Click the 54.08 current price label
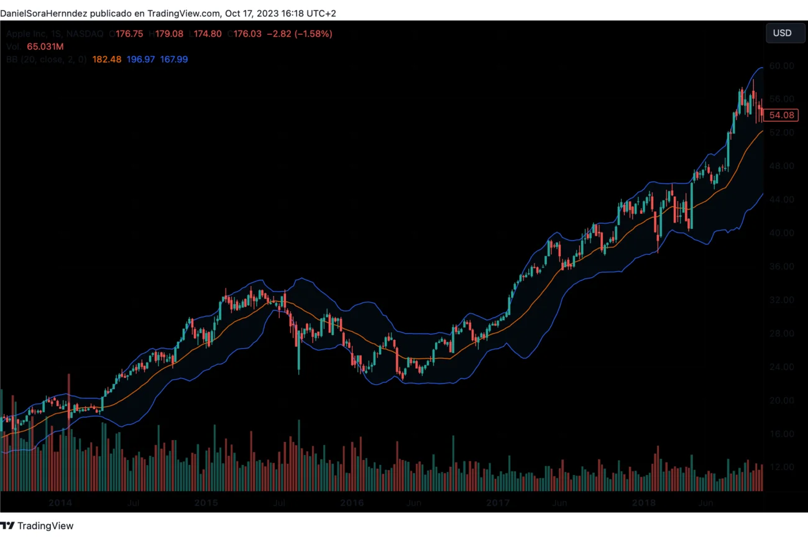808x539 pixels. tap(781, 115)
